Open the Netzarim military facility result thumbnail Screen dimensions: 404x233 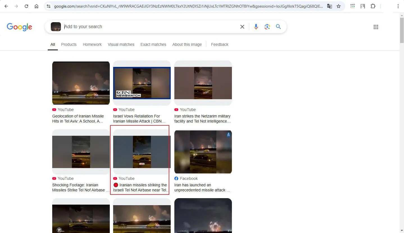[x=203, y=83]
